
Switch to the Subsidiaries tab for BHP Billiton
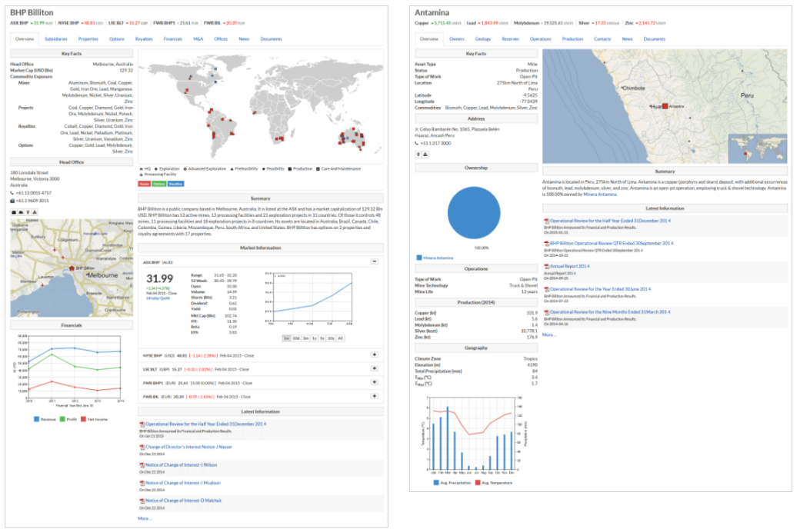(x=55, y=38)
